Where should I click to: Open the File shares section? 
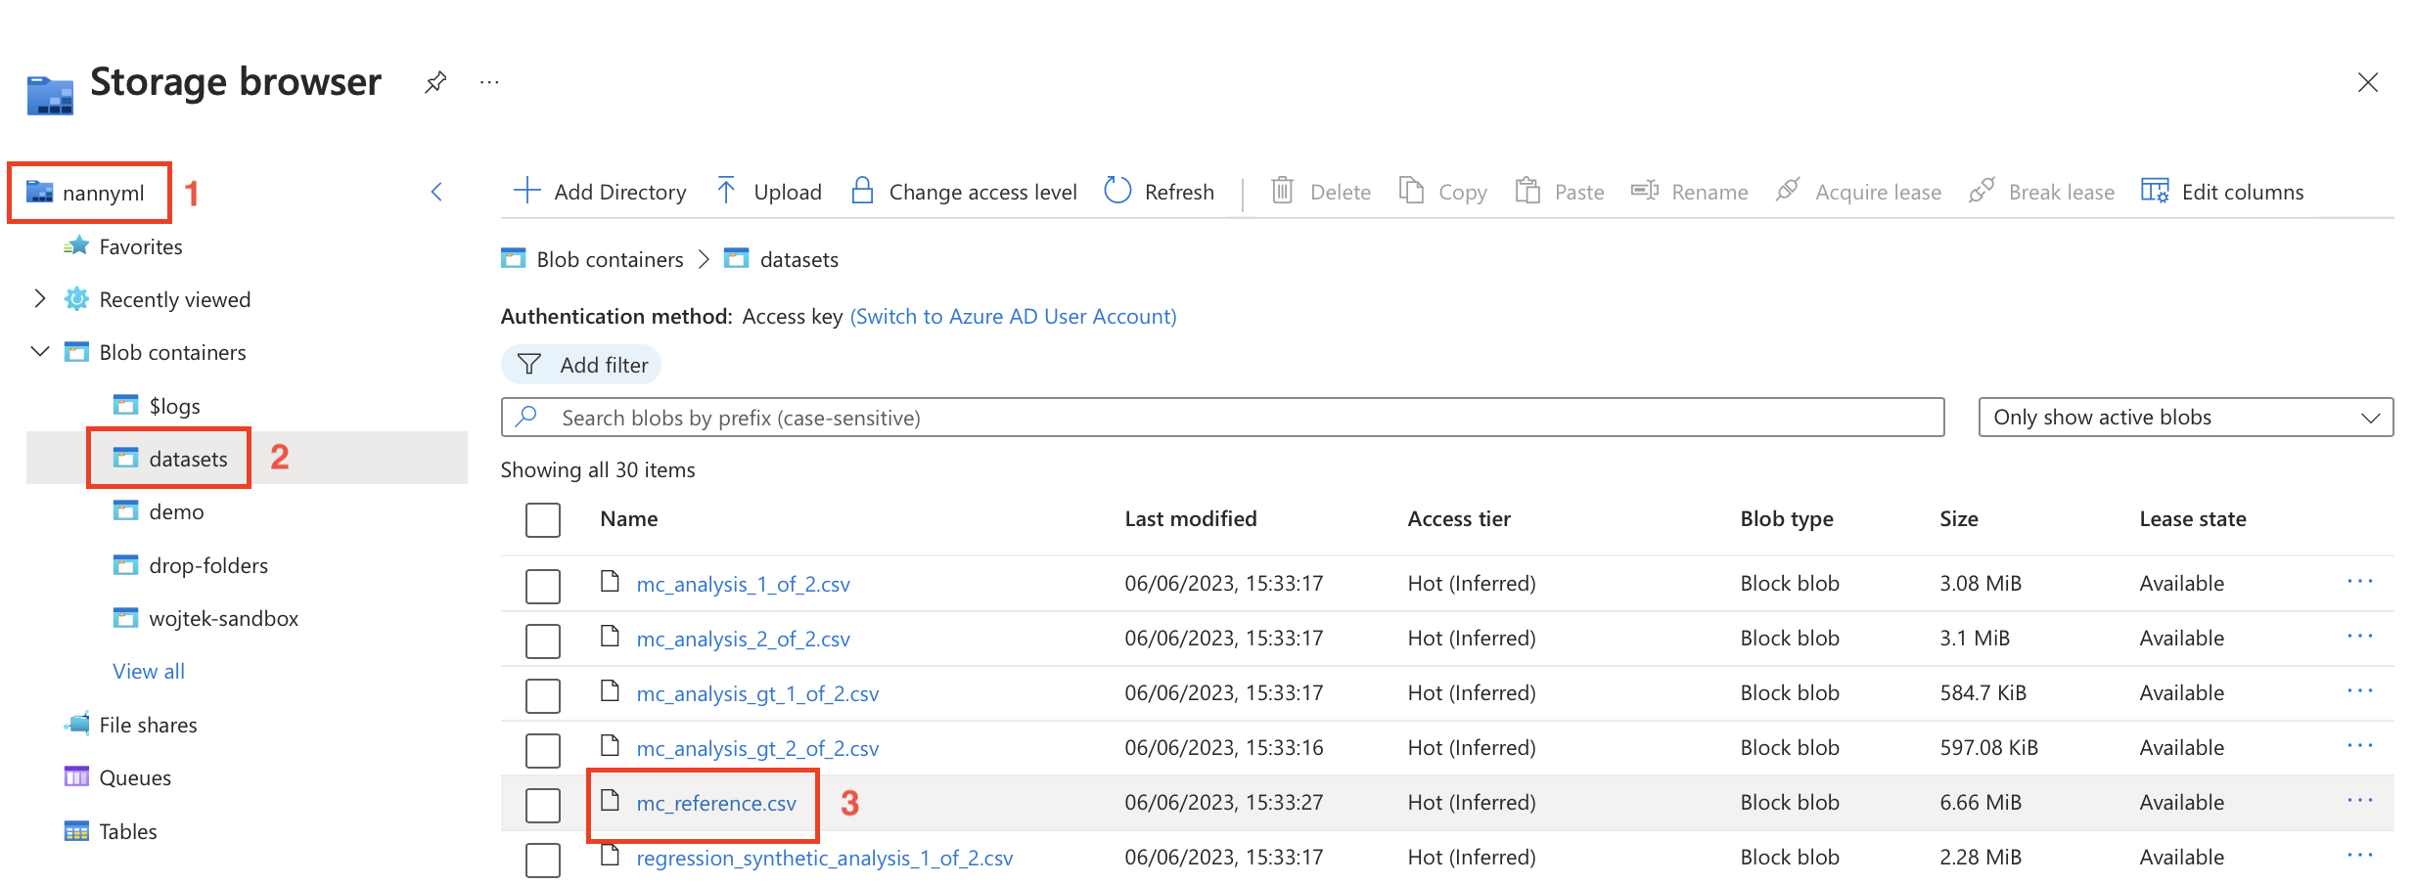pos(148,725)
